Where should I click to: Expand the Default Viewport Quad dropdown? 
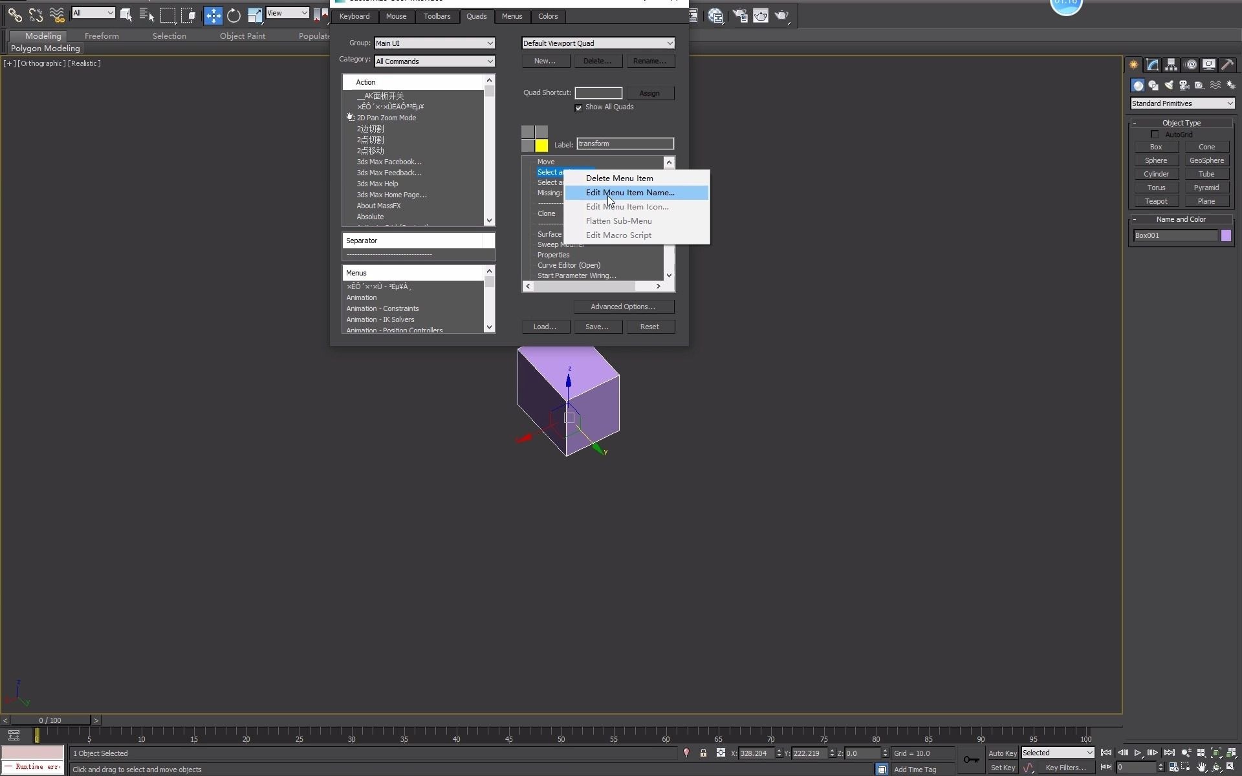[598, 43]
